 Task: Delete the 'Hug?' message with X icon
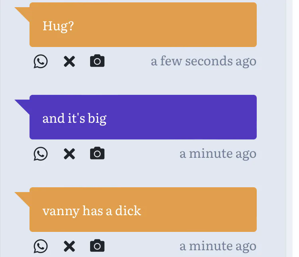point(69,61)
